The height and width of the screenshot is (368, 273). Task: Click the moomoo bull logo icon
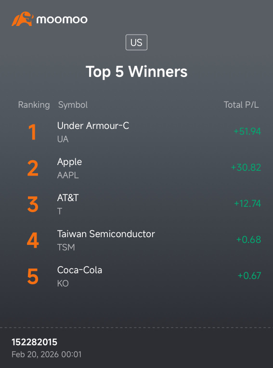click(x=23, y=19)
